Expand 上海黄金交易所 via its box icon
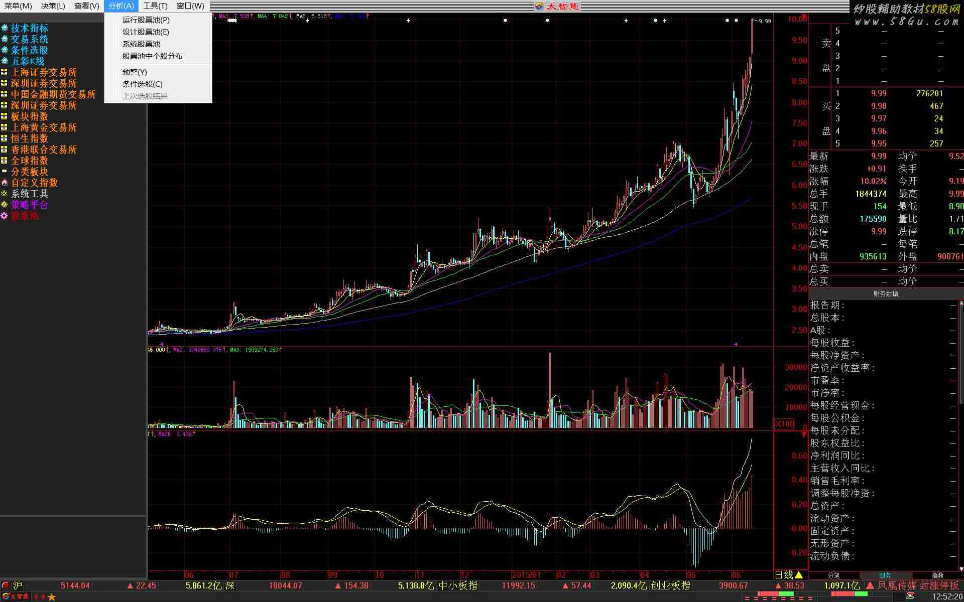The width and height of the screenshot is (964, 602). [x=5, y=127]
